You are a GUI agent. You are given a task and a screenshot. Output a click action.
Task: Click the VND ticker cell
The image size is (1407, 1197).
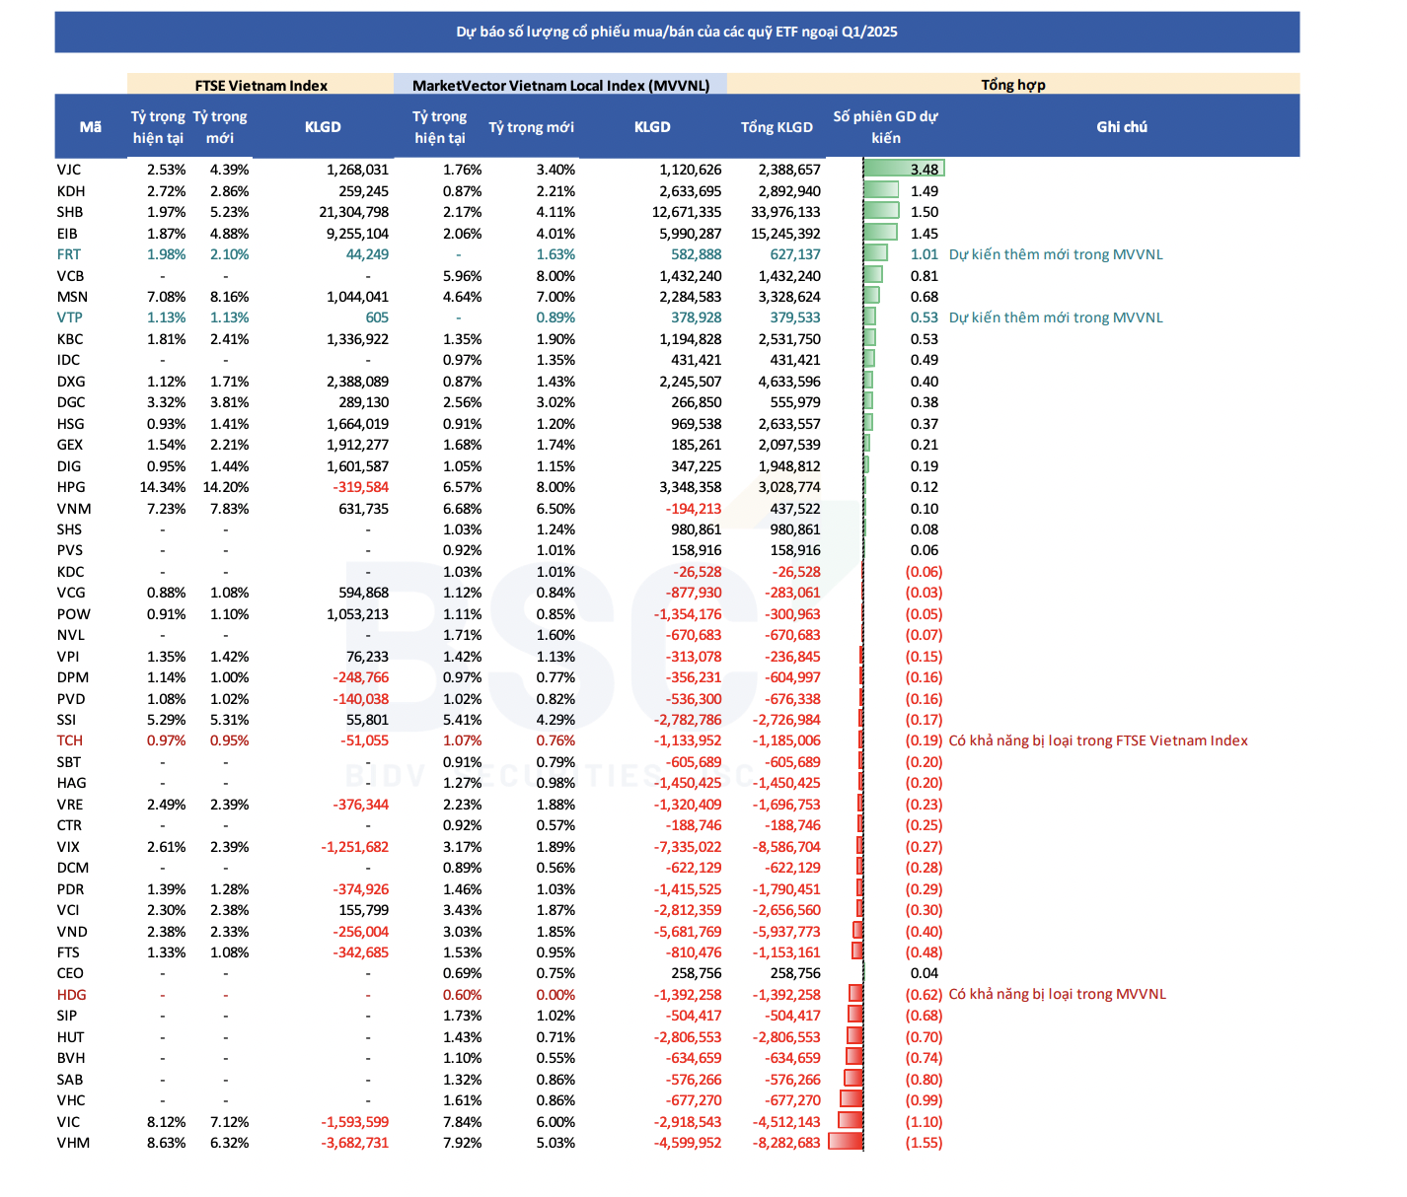[72, 932]
